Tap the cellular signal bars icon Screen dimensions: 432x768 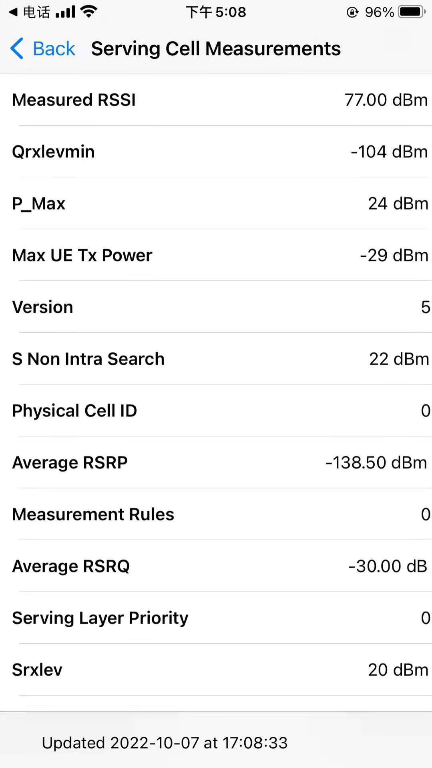click(x=66, y=12)
